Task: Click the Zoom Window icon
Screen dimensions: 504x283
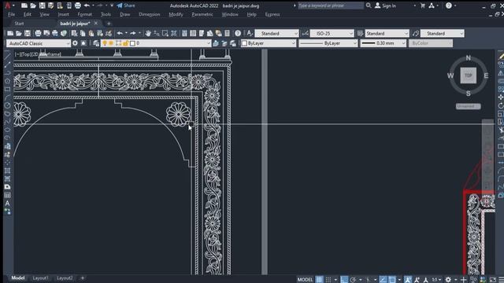Action: pos(165,33)
